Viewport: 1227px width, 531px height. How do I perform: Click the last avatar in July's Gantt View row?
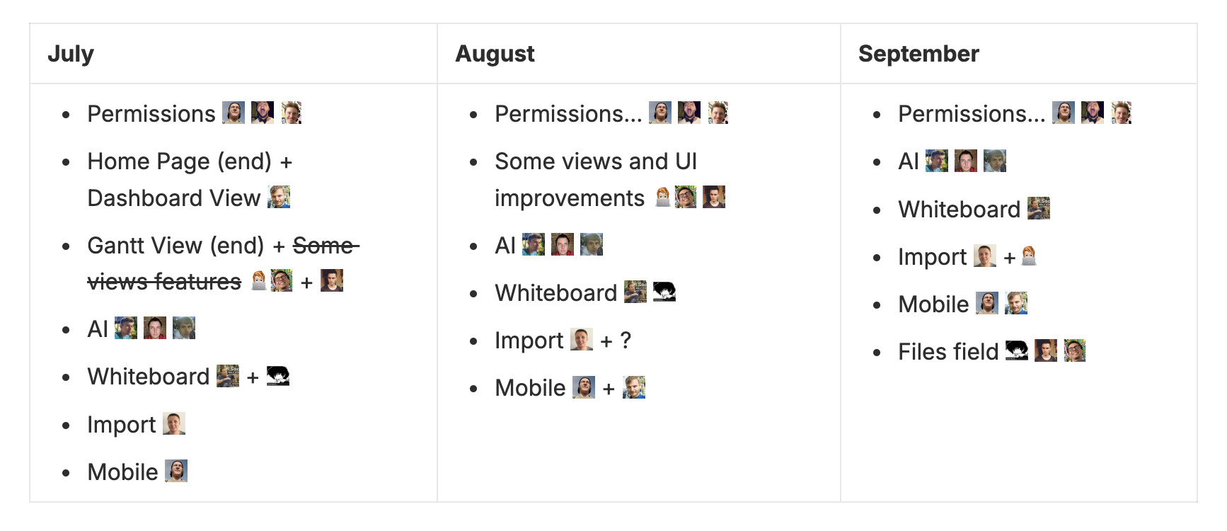tap(332, 281)
